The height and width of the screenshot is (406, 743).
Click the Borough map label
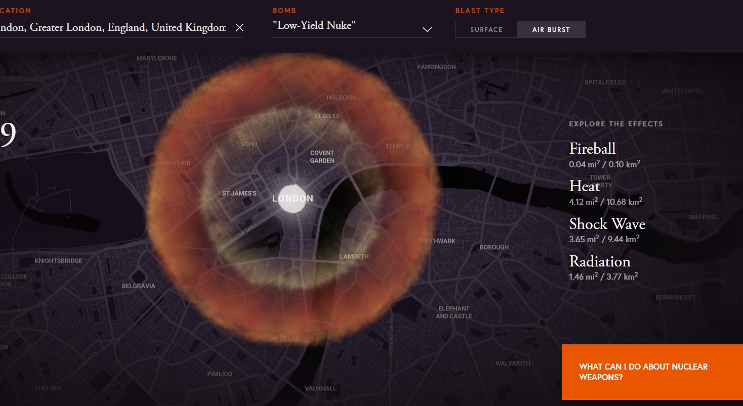[x=494, y=247]
